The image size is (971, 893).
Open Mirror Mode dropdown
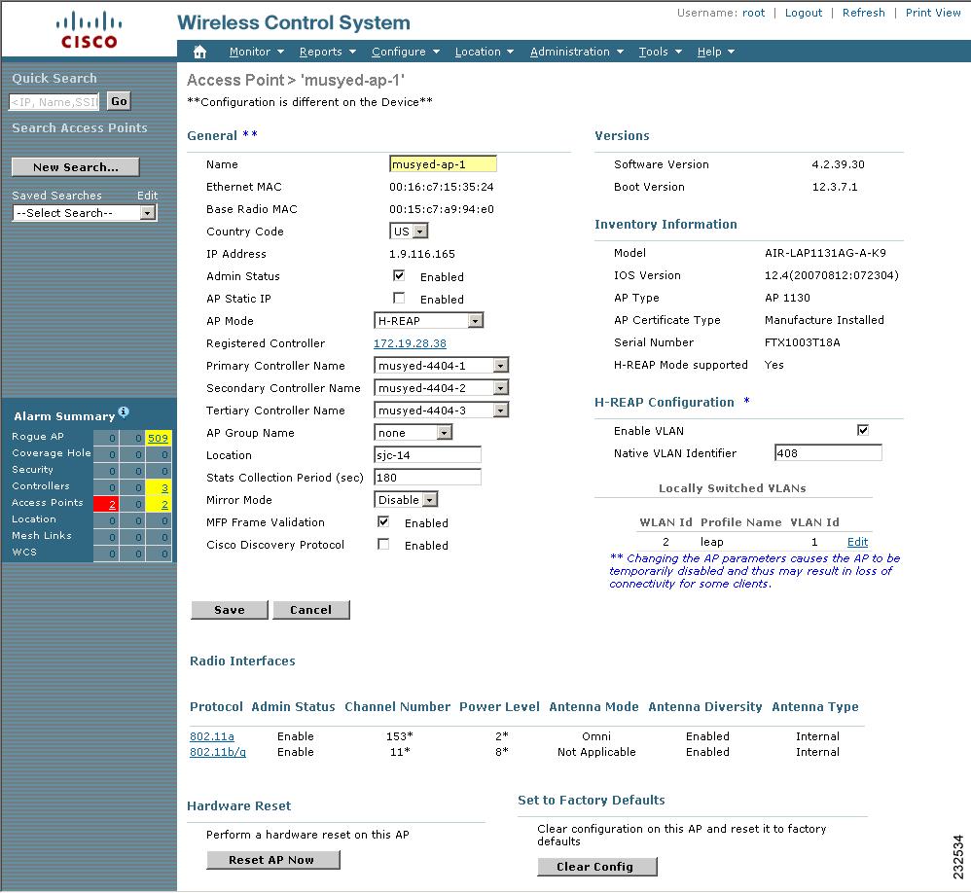[x=407, y=499]
